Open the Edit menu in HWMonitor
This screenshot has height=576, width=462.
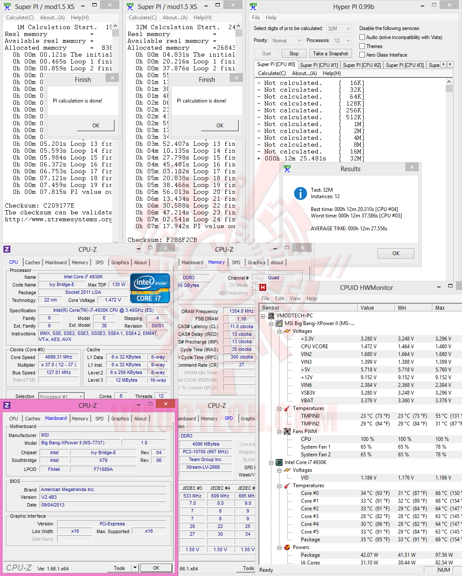280,299
